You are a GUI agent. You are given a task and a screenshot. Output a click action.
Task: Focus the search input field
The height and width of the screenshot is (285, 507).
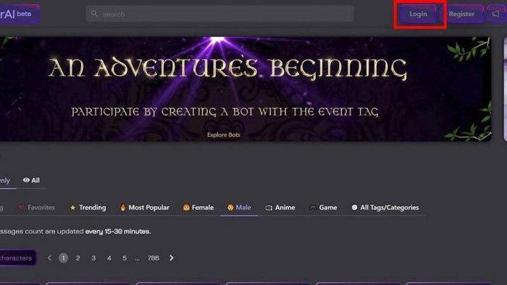click(220, 14)
